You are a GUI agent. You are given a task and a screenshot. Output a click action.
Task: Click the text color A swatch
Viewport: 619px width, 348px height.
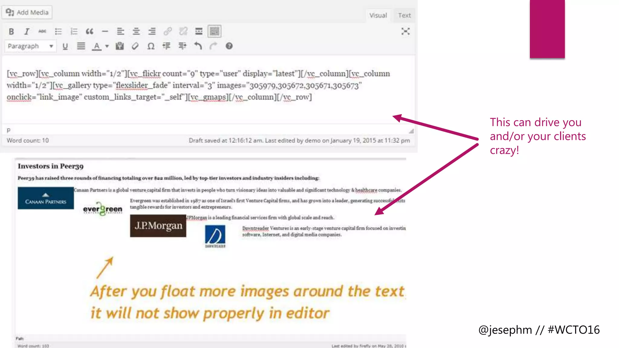click(96, 46)
